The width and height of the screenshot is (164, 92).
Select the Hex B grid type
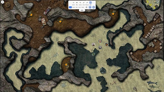pos(83,7)
